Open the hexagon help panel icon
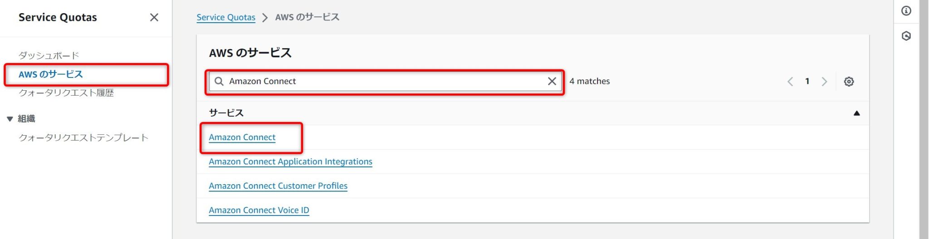 pyautogui.click(x=906, y=36)
